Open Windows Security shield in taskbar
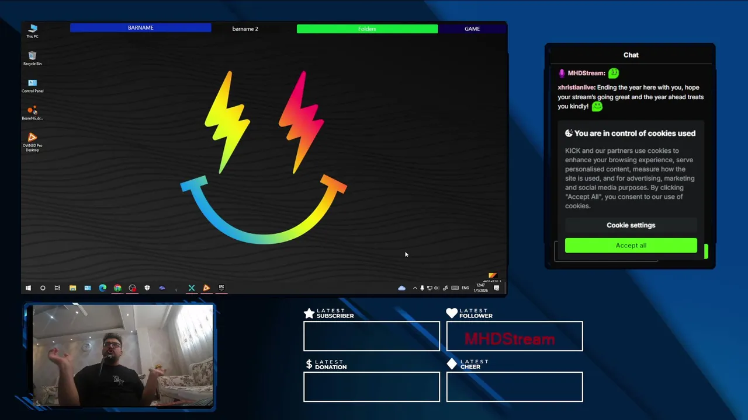This screenshot has height=420, width=748. 147,288
